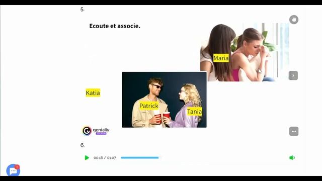The height and width of the screenshot is (181, 322).
Task: Select the yellow Tania label
Action: (x=194, y=112)
